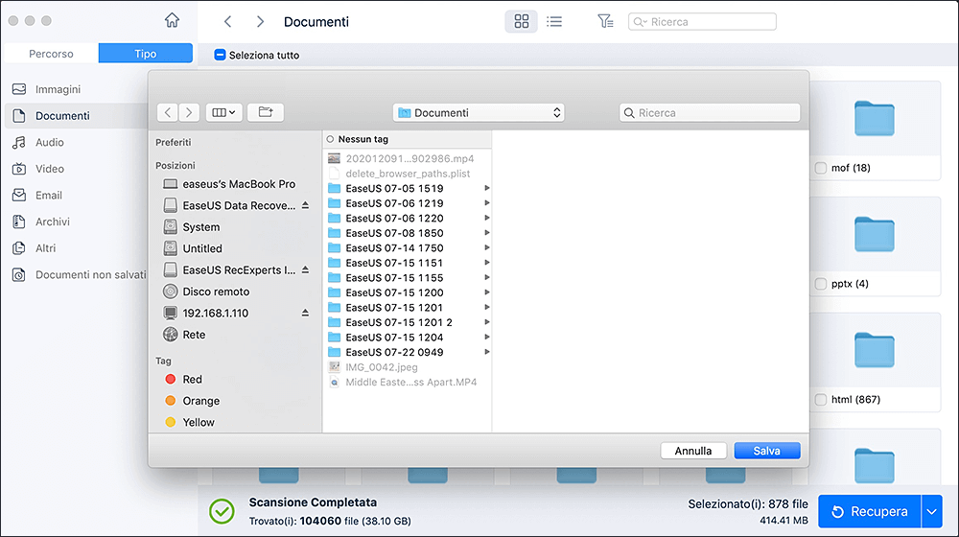The width and height of the screenshot is (959, 537).
Task: Check the mof (18) folder checkbox
Action: (821, 168)
